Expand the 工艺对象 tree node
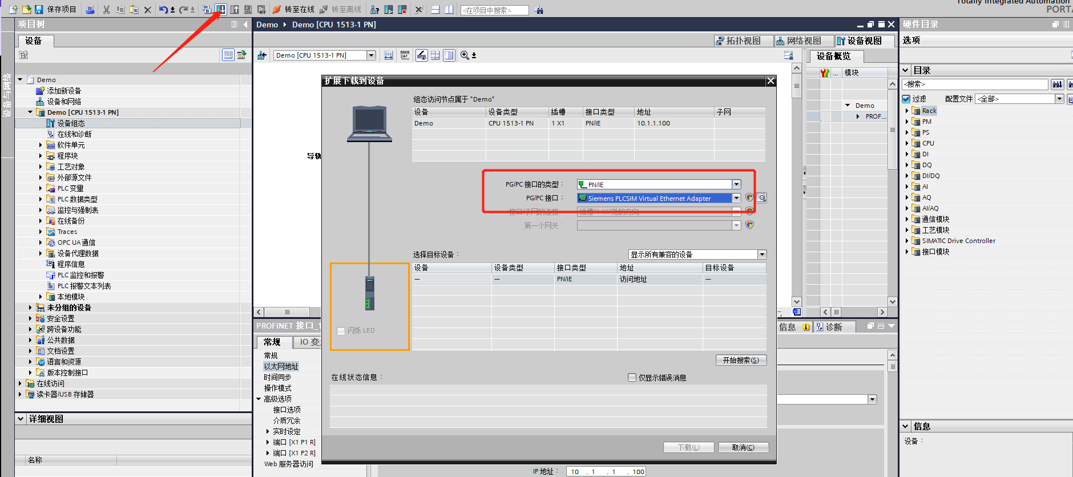This screenshot has height=477, width=1073. [x=41, y=167]
